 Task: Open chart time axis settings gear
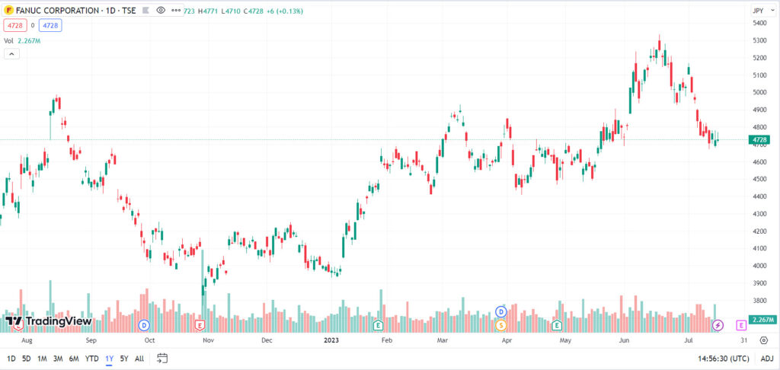pyautogui.click(x=763, y=340)
